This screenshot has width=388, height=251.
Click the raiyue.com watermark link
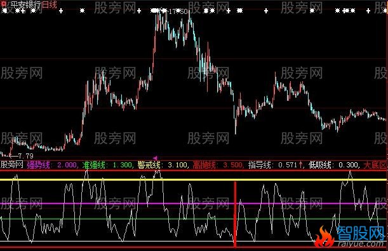point(360,244)
